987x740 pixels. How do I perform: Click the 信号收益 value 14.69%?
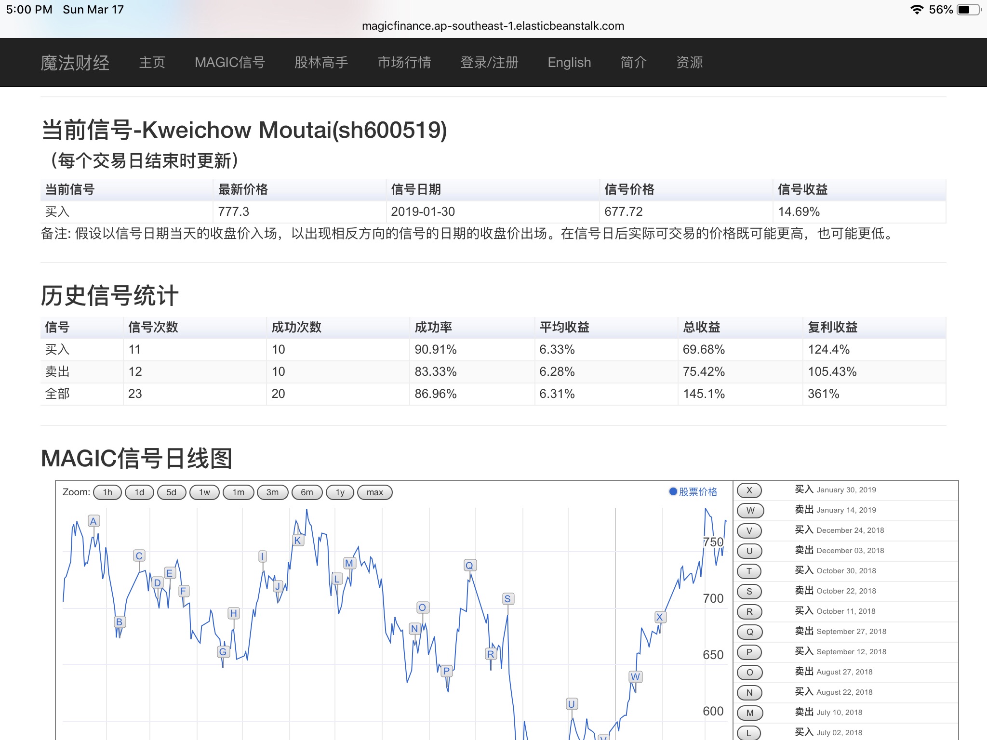[799, 211]
